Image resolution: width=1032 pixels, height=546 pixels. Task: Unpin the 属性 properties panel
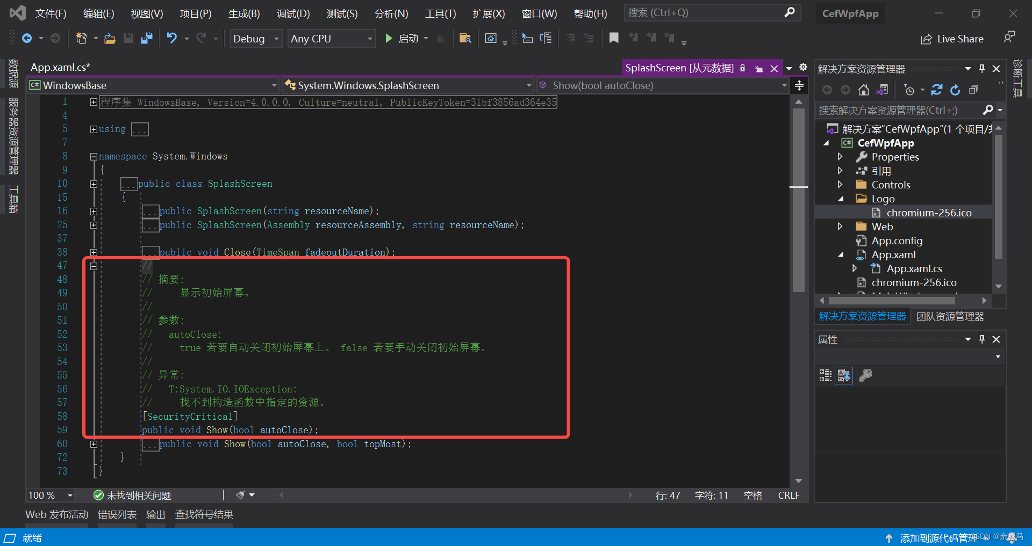click(982, 339)
